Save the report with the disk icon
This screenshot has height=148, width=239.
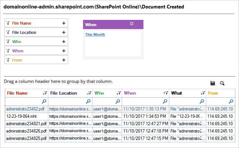213,83
